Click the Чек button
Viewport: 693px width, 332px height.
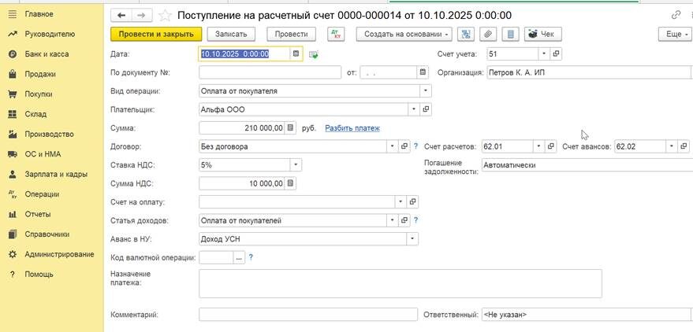click(543, 35)
